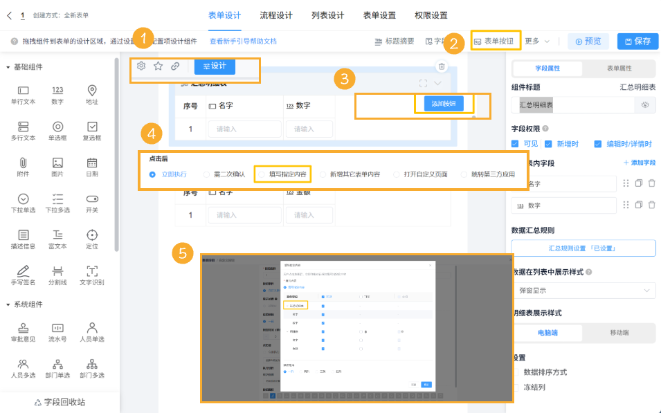Click the 预览 button
The height and width of the screenshot is (413, 661).
tap(588, 41)
